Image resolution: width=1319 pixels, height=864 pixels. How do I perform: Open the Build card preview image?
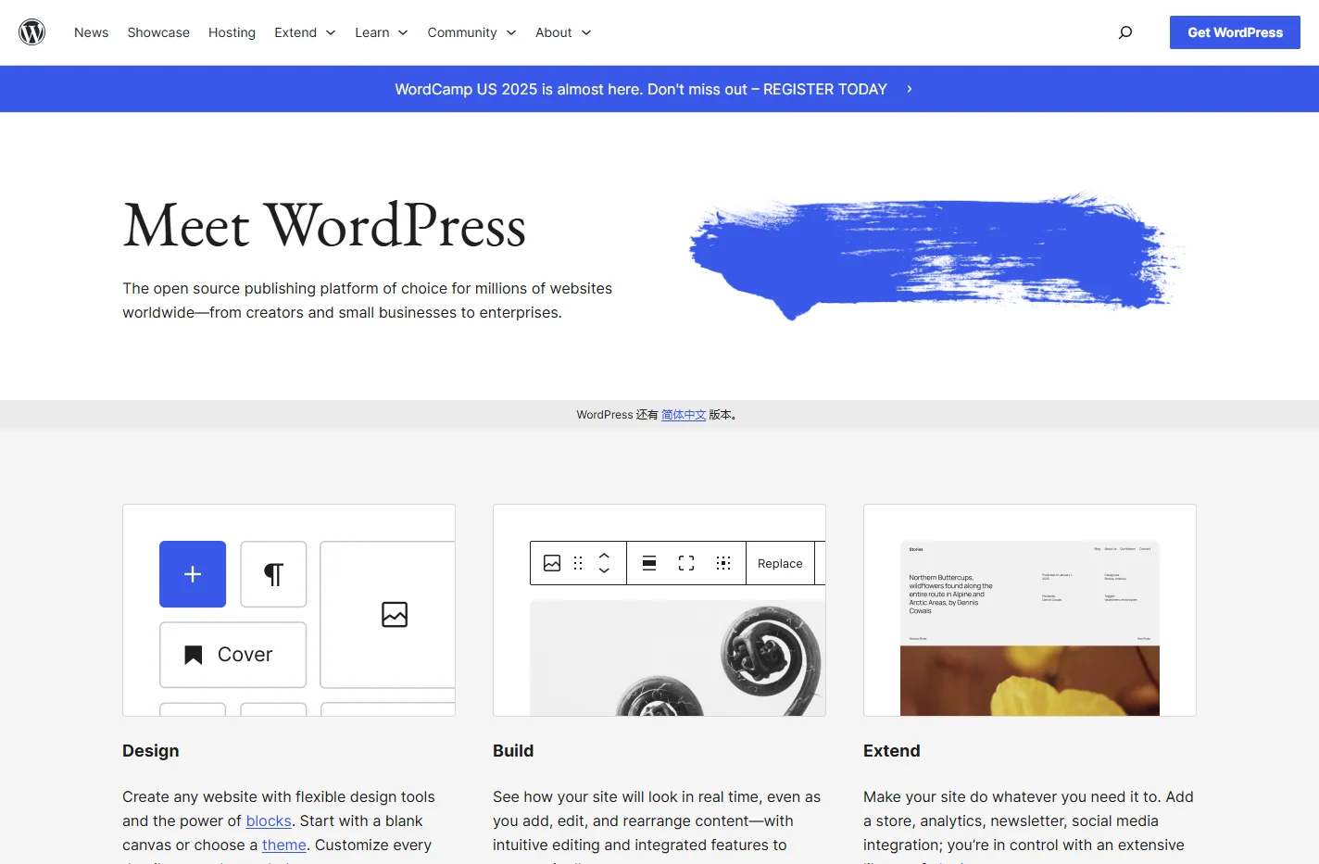(x=659, y=610)
